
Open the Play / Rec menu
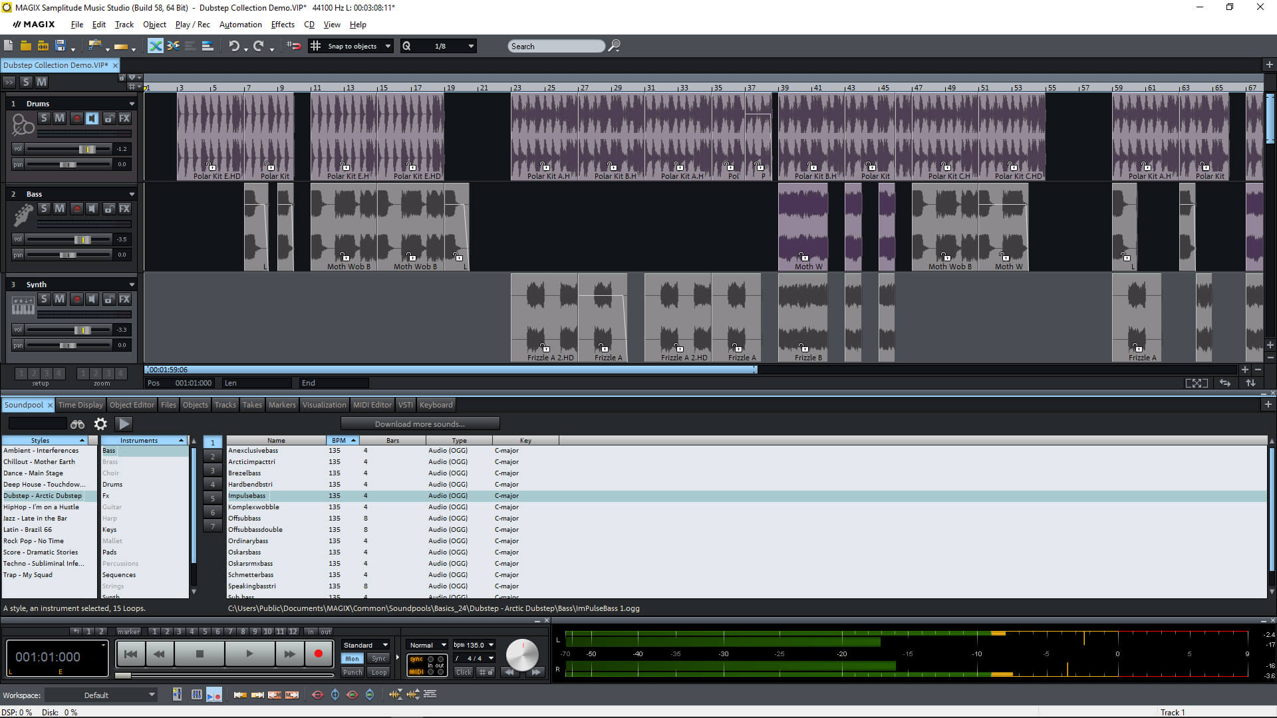[192, 25]
